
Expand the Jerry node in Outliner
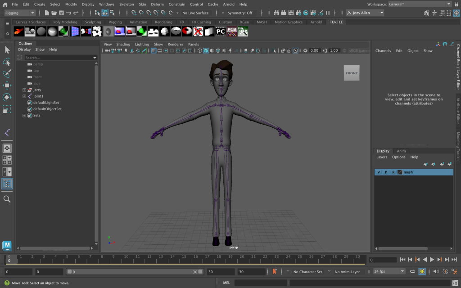24,90
